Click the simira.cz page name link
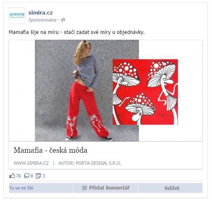 (x=40, y=13)
